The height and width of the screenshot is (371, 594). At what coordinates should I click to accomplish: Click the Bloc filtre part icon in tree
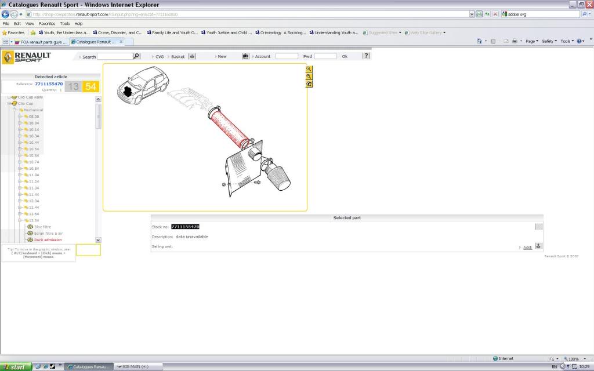tap(30, 227)
